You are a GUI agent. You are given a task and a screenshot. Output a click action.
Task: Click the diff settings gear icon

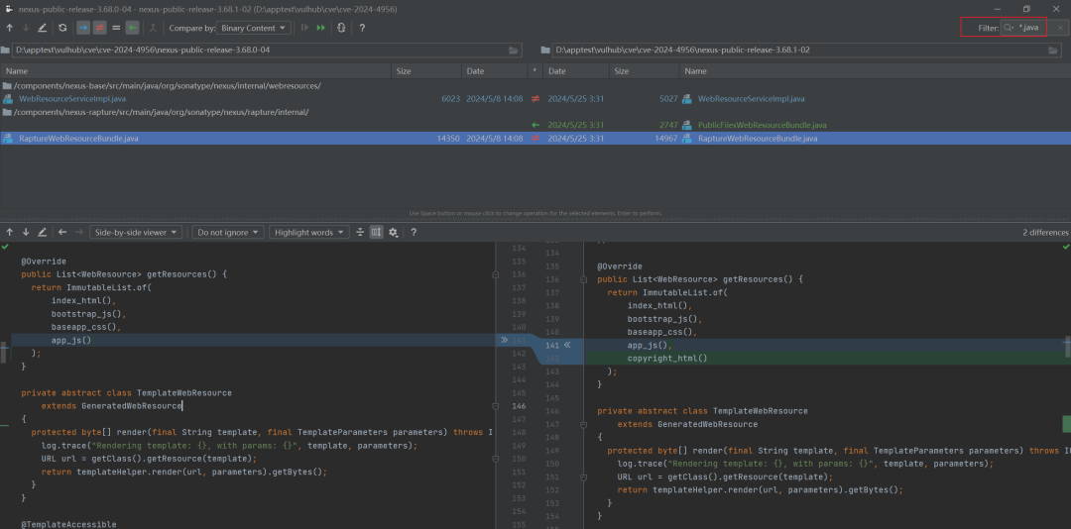tap(394, 232)
